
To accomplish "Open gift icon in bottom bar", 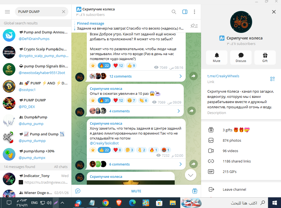I will [x=195, y=191].
